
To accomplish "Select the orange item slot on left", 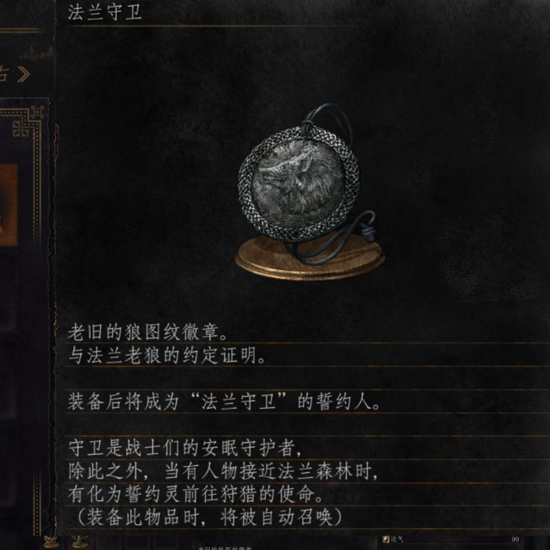I will [9, 205].
